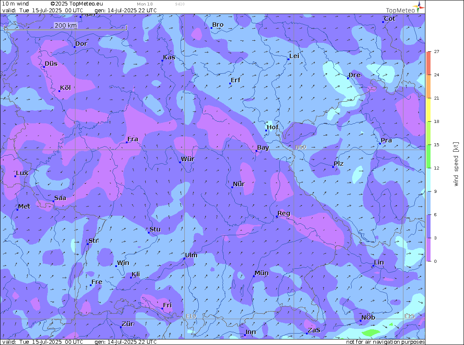Click the Lin city label
The width and height of the screenshot is (464, 345).
(x=379, y=262)
